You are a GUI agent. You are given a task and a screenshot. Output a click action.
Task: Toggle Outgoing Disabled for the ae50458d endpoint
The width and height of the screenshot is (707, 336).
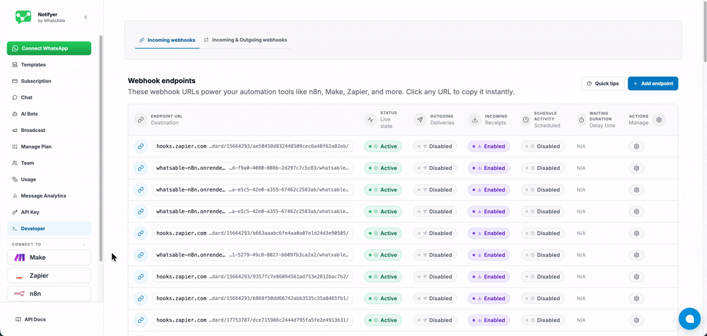pyautogui.click(x=435, y=146)
